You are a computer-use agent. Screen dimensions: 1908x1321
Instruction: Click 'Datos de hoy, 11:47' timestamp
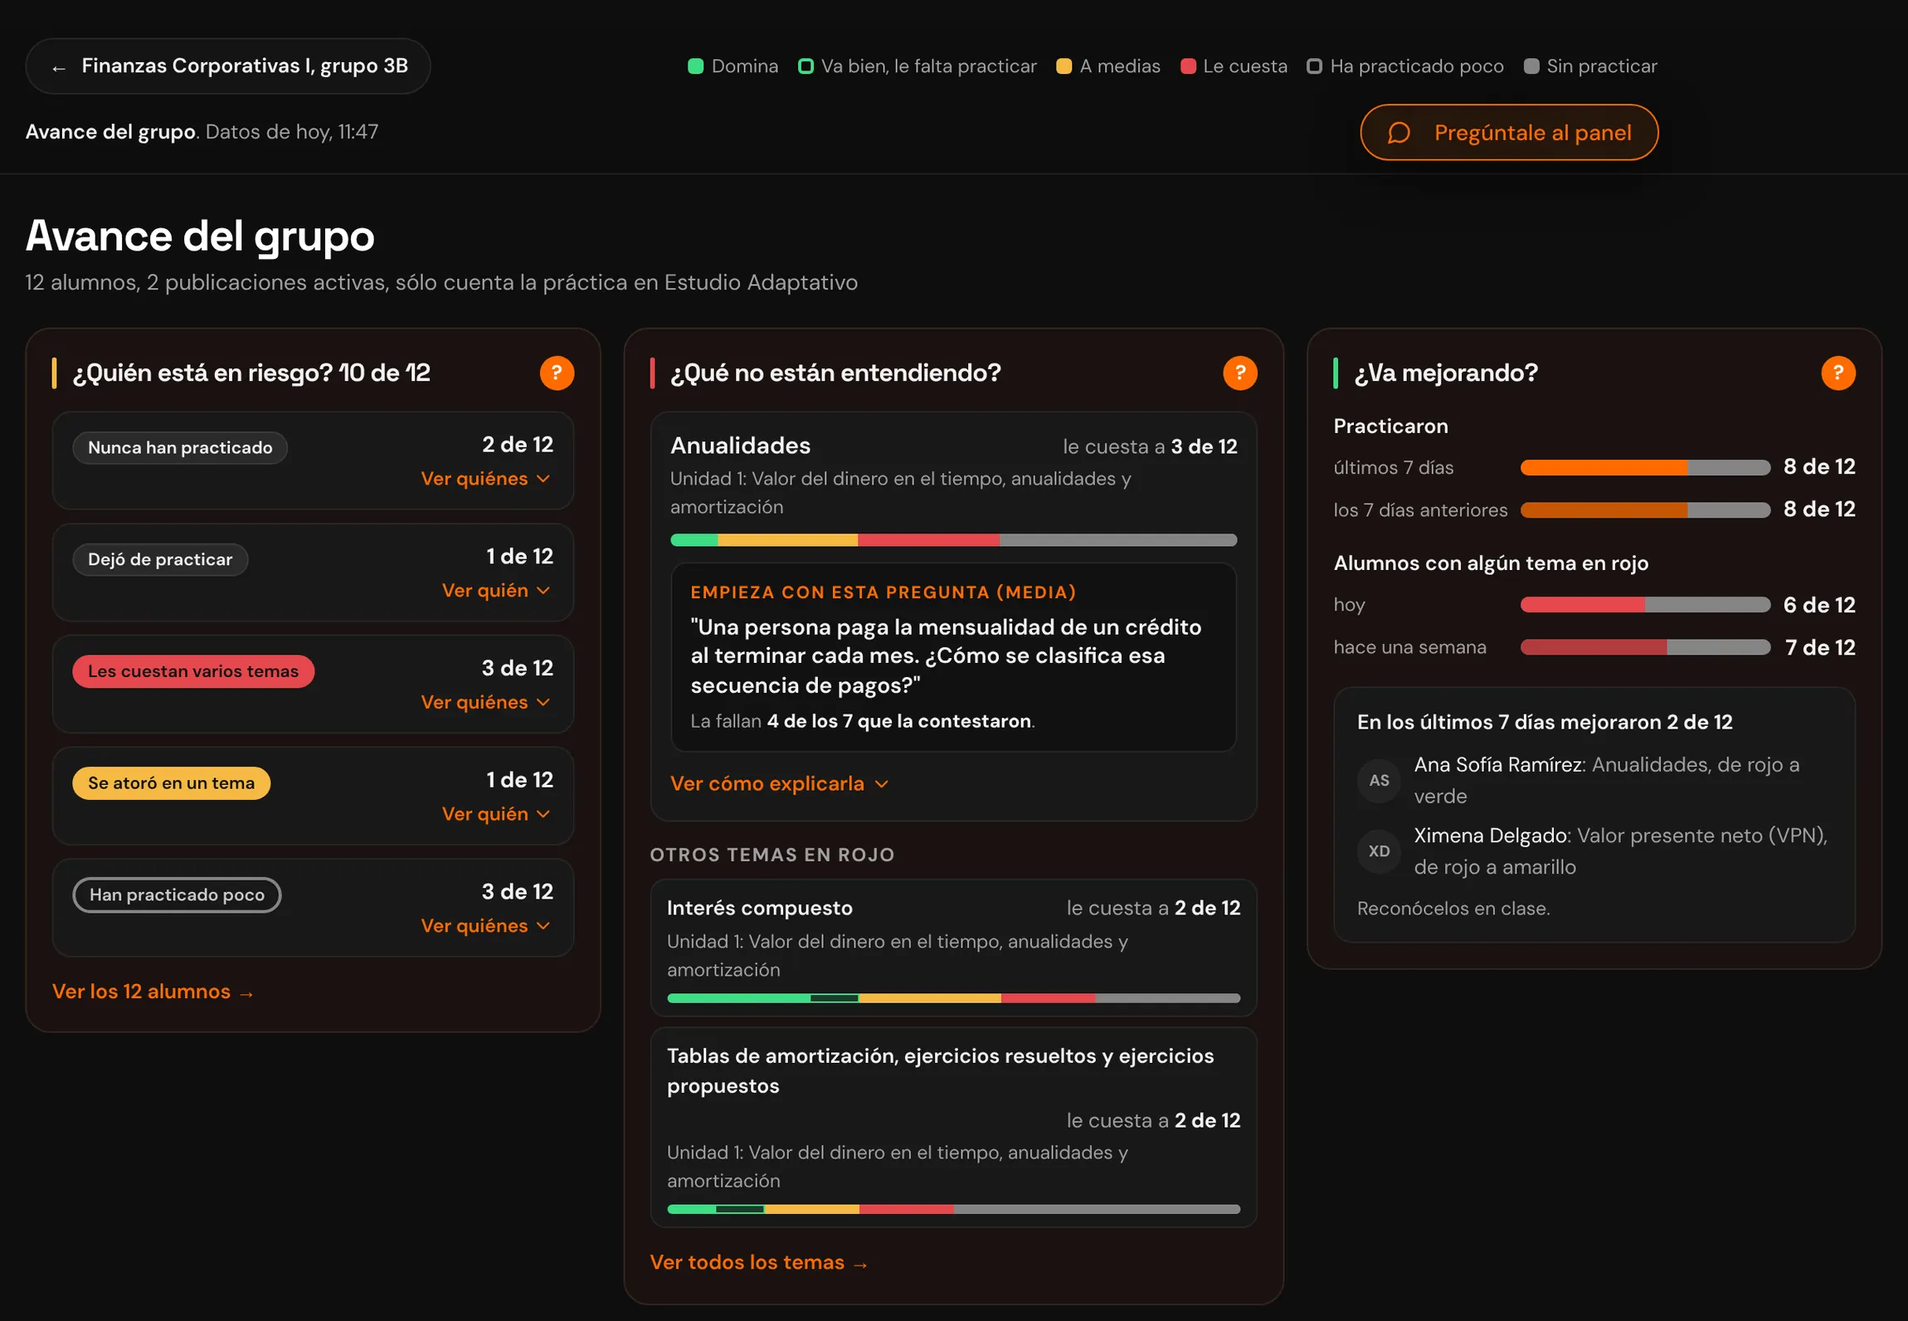(292, 132)
